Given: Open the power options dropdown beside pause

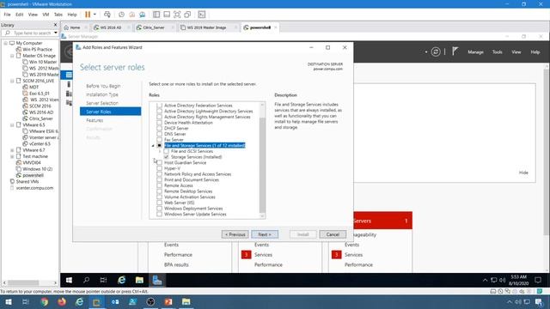Looking at the screenshot, I should click(95, 15).
